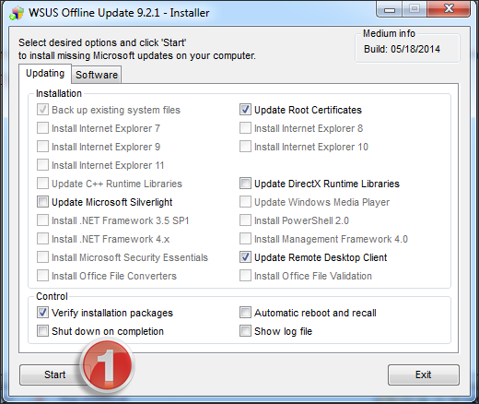Select the Updating tab
Viewport: 479px width, 404px height.
click(45, 74)
